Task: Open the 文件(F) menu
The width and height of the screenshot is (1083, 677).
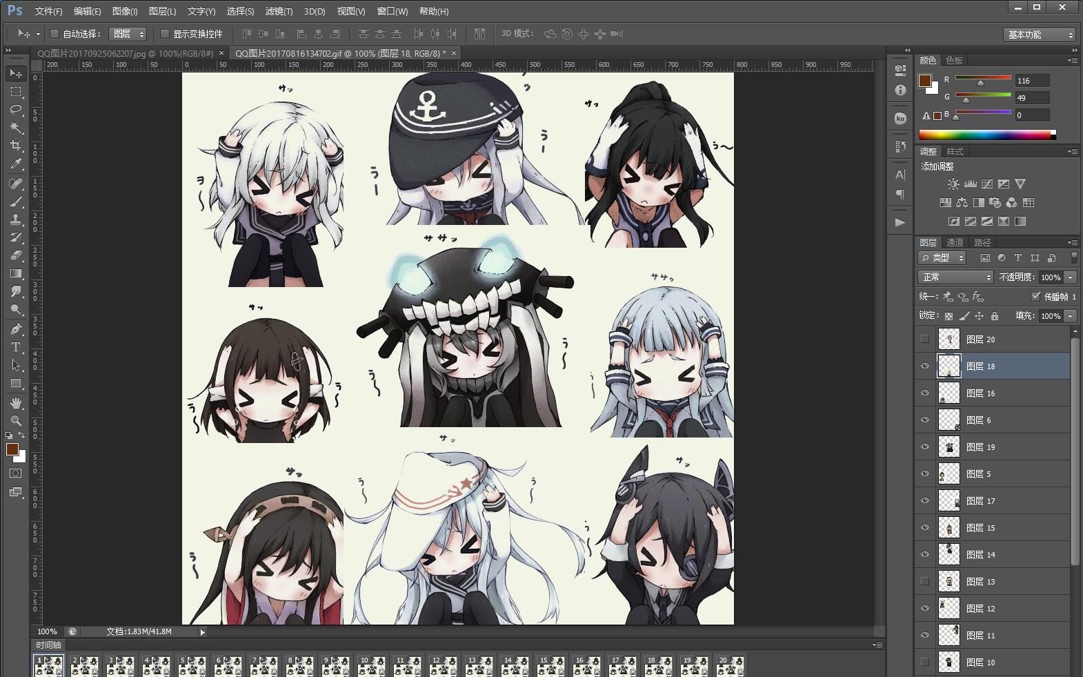Action: pos(48,11)
